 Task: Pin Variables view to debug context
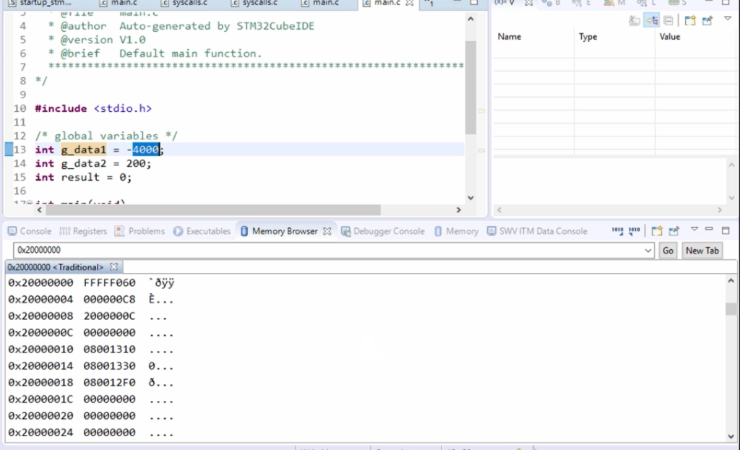tap(707, 20)
